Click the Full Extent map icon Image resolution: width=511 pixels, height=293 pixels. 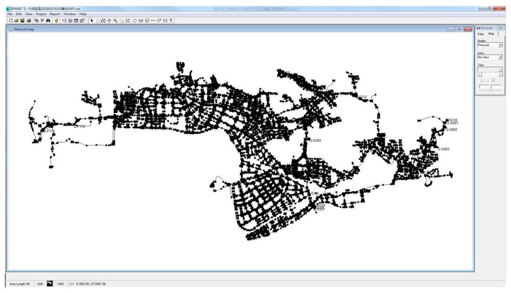(128, 20)
